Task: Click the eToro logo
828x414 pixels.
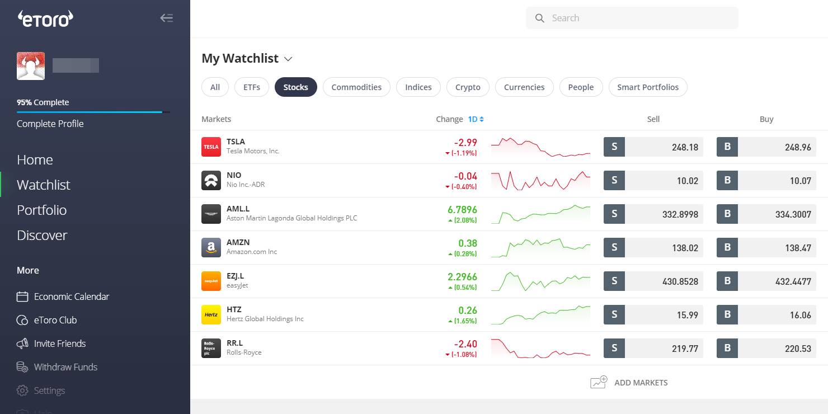Action: tap(46, 18)
